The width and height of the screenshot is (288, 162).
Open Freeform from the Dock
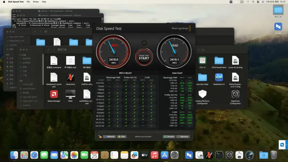click(x=134, y=155)
